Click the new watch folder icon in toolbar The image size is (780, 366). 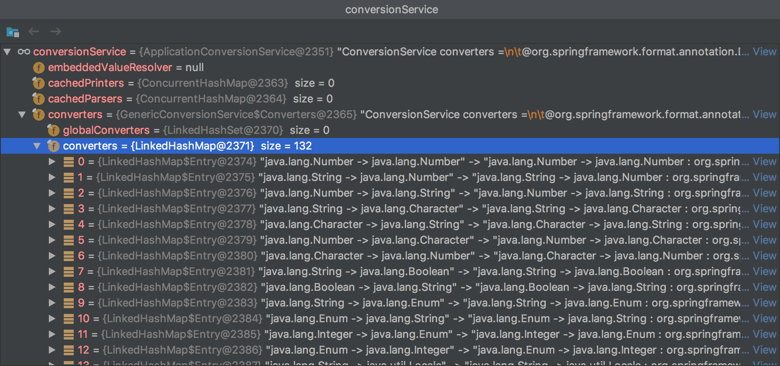[x=13, y=32]
